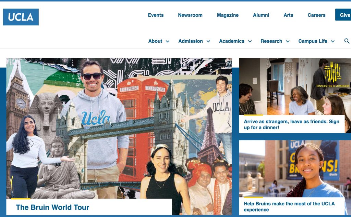Expand the Campus Life dropdown chevron
Screen dimensions: 351x217
click(x=332, y=41)
